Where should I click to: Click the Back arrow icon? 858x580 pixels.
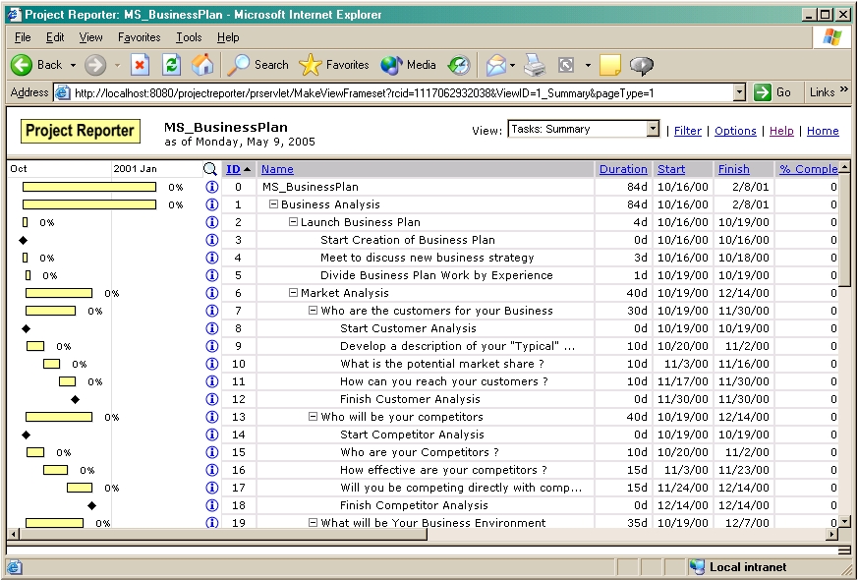tap(22, 65)
